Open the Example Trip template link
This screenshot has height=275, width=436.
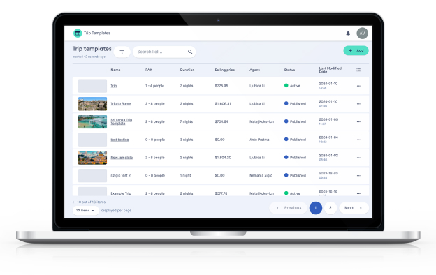tap(121, 193)
